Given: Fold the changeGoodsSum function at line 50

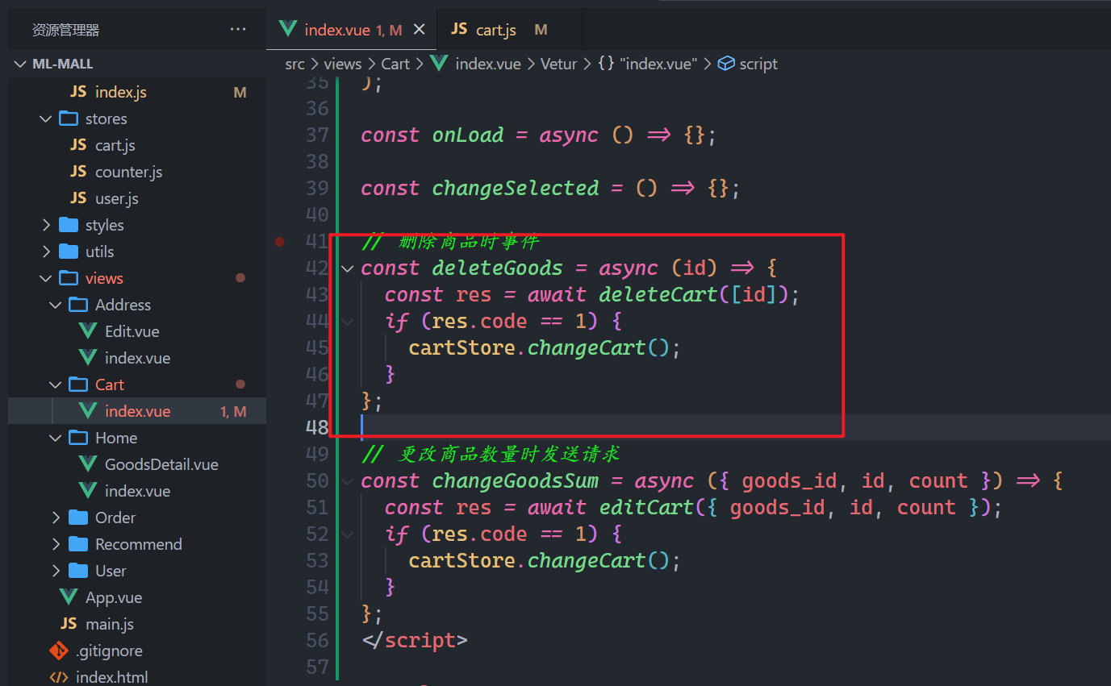Looking at the screenshot, I should (x=347, y=480).
